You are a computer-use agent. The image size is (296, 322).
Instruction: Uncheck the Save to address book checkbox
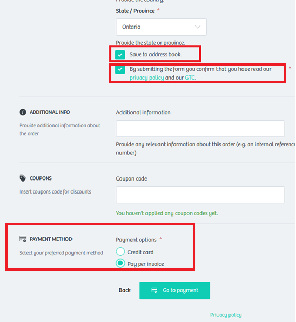point(120,55)
